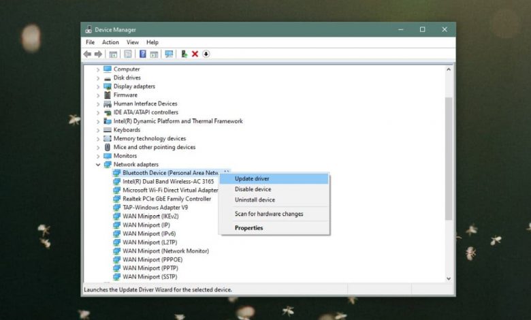Click the Back arrow toolbar icon
Viewport: 531px width, 320px height.
87,54
